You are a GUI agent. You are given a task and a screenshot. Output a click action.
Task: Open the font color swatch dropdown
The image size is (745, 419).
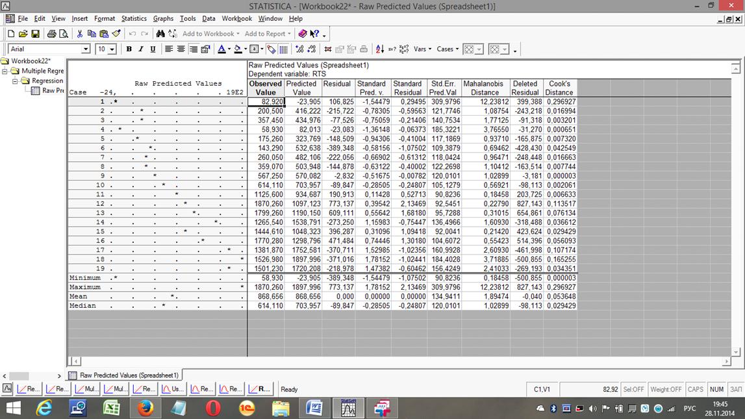point(229,49)
